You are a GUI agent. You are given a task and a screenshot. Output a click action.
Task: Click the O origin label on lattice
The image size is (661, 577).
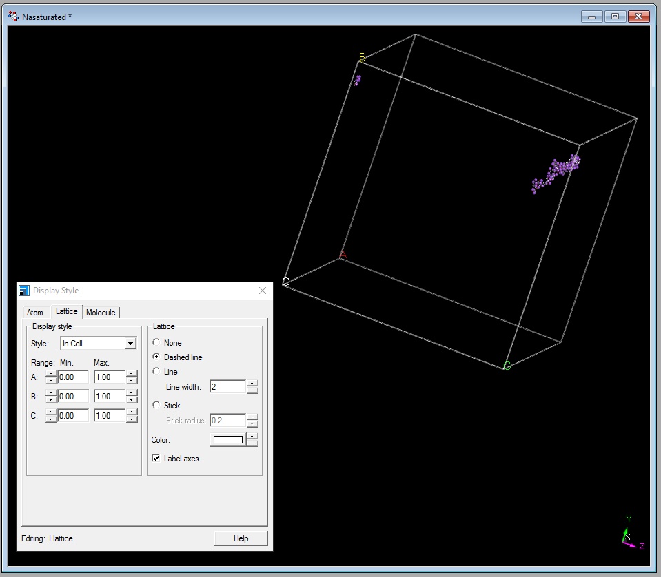coord(286,282)
